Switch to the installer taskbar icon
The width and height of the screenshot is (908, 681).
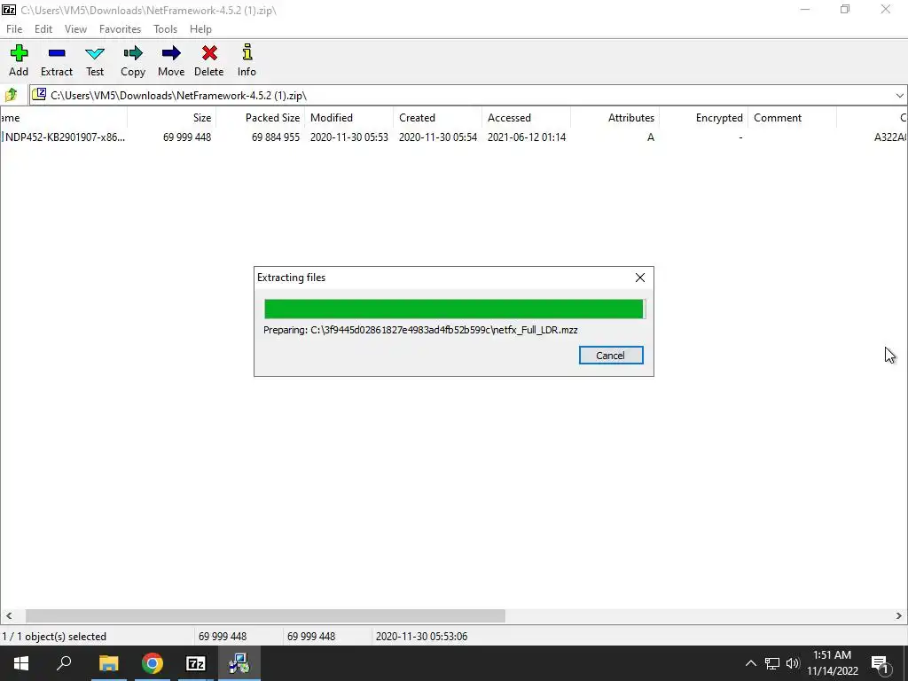click(239, 663)
